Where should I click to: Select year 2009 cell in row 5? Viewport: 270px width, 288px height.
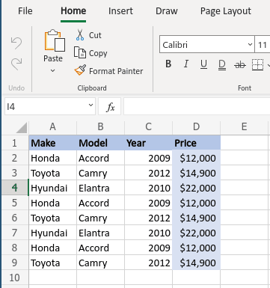click(148, 203)
